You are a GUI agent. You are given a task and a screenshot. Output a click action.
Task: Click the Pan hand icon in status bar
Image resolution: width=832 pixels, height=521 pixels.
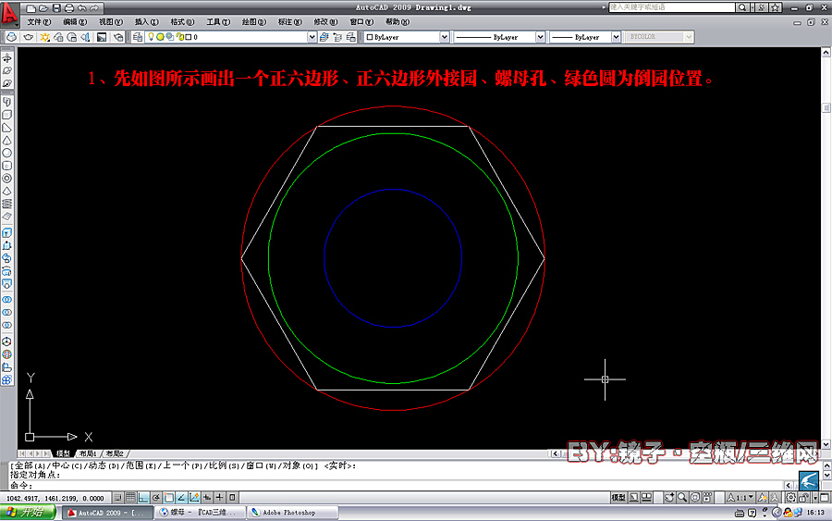[669, 498]
